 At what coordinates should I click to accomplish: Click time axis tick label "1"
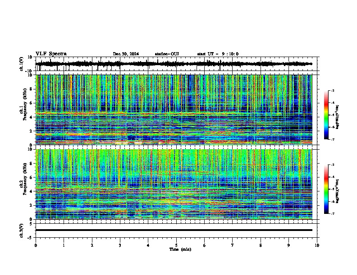pos(64,245)
